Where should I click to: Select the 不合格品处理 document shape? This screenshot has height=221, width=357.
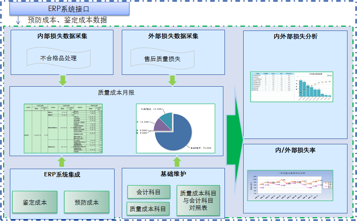pos(58,58)
